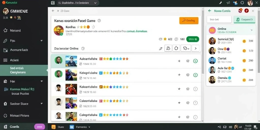Click the eye view icon in stats row
Screen dimensions: 260x130
click(160, 39)
